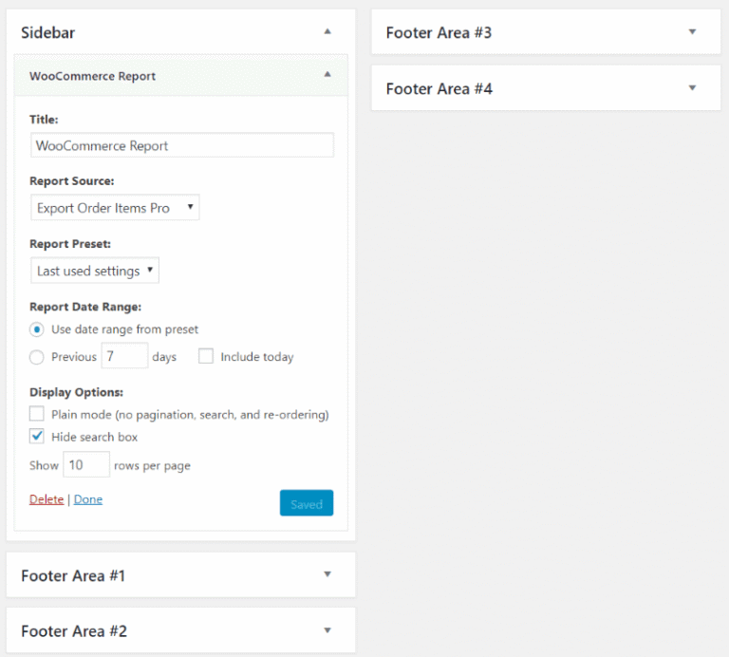
Task: Click the Title: label
Action: [x=44, y=120]
